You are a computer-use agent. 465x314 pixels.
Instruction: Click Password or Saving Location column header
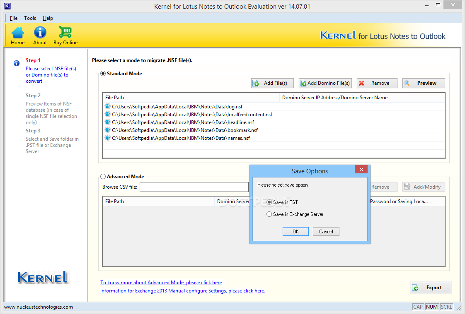[x=400, y=201]
